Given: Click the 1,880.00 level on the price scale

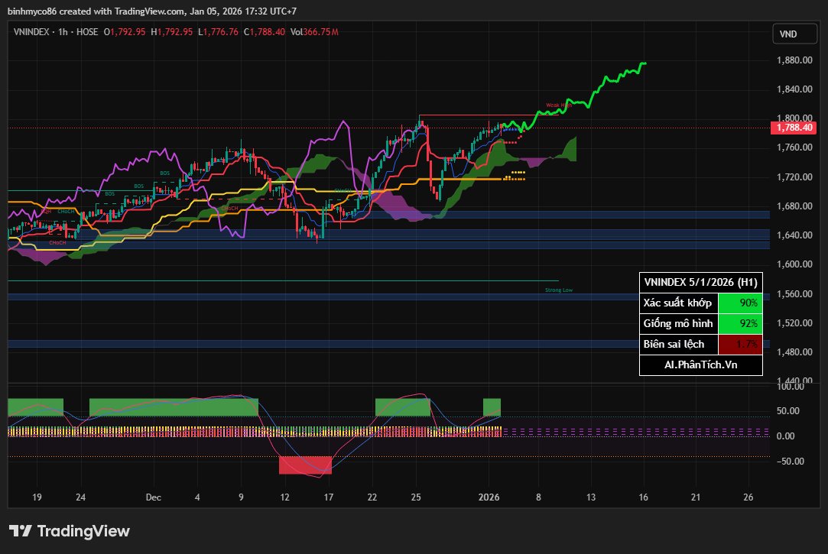Looking at the screenshot, I should pos(793,60).
